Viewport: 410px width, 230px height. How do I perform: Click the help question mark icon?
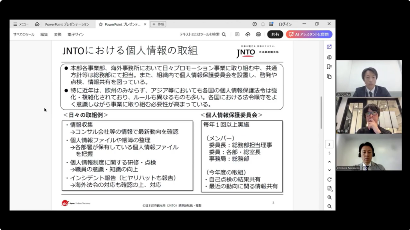tap(255, 24)
